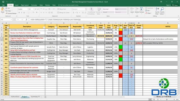The image size is (180, 101).
Task: Select the Format Painter tool
Action: pos(11,13)
